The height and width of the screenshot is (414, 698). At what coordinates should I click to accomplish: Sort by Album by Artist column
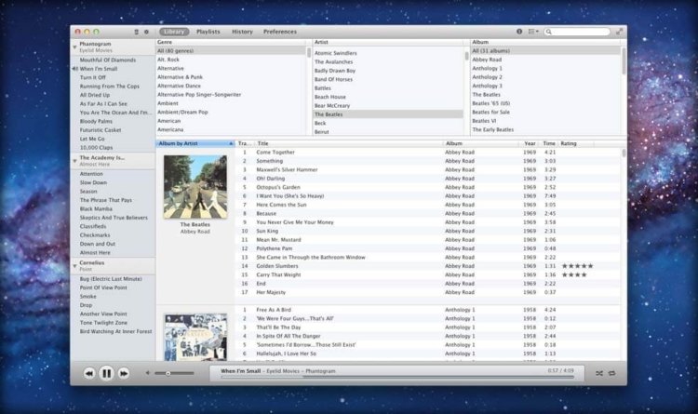pos(195,143)
